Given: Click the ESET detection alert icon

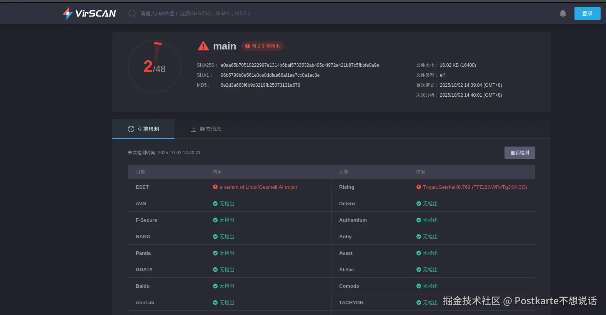Looking at the screenshot, I should pyautogui.click(x=215, y=187).
